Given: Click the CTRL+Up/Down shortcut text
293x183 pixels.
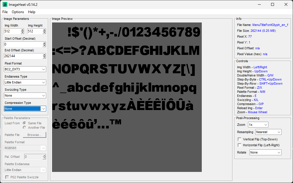Looking at the screenshot, I should pyautogui.click(x=270, y=79).
